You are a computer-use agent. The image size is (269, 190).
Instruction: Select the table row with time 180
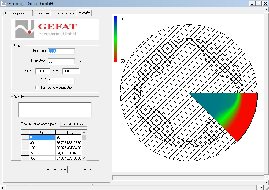point(42,148)
